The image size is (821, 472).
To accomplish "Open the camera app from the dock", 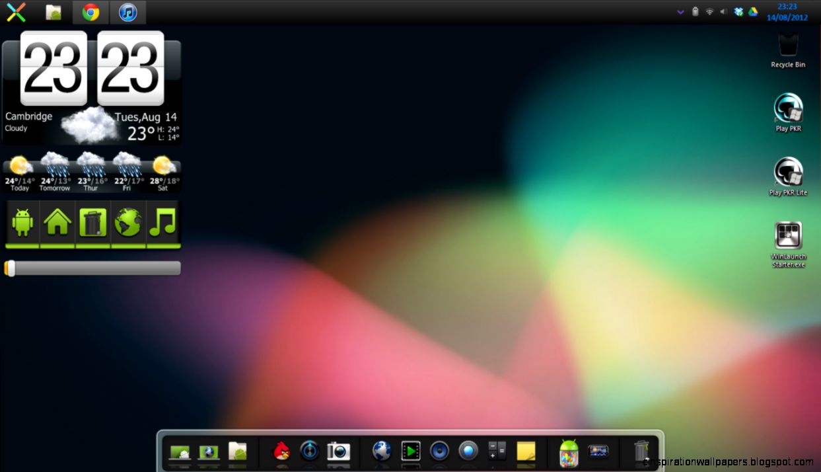I will (339, 452).
